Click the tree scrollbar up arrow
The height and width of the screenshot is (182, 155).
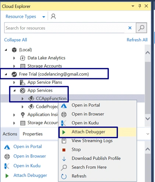[x=148, y=53]
